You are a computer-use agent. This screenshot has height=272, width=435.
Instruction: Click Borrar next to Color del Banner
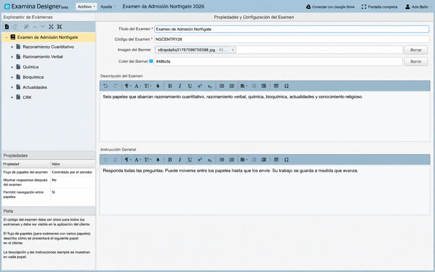(416, 61)
